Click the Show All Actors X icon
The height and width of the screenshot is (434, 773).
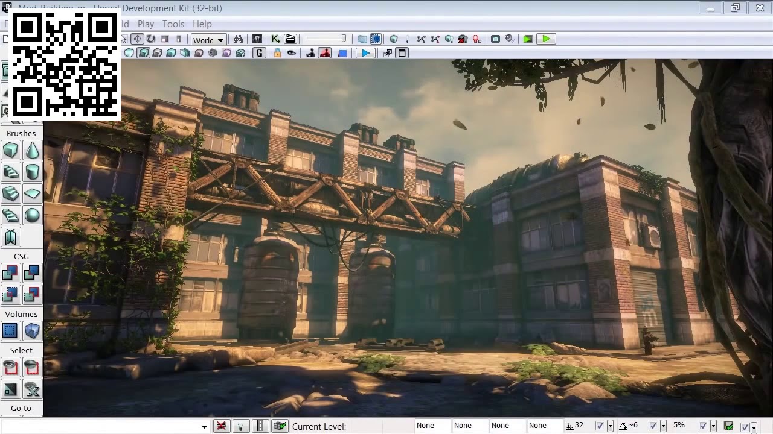32,389
